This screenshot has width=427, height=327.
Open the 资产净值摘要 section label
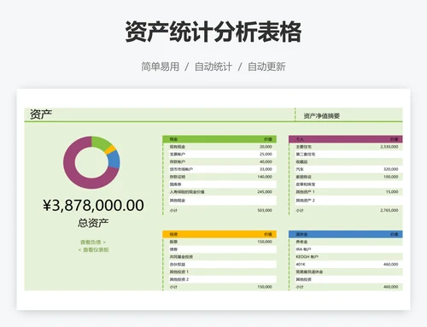[x=321, y=116]
